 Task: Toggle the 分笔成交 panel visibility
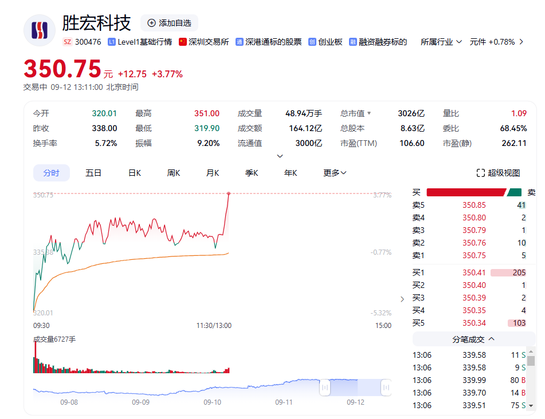click(470, 339)
